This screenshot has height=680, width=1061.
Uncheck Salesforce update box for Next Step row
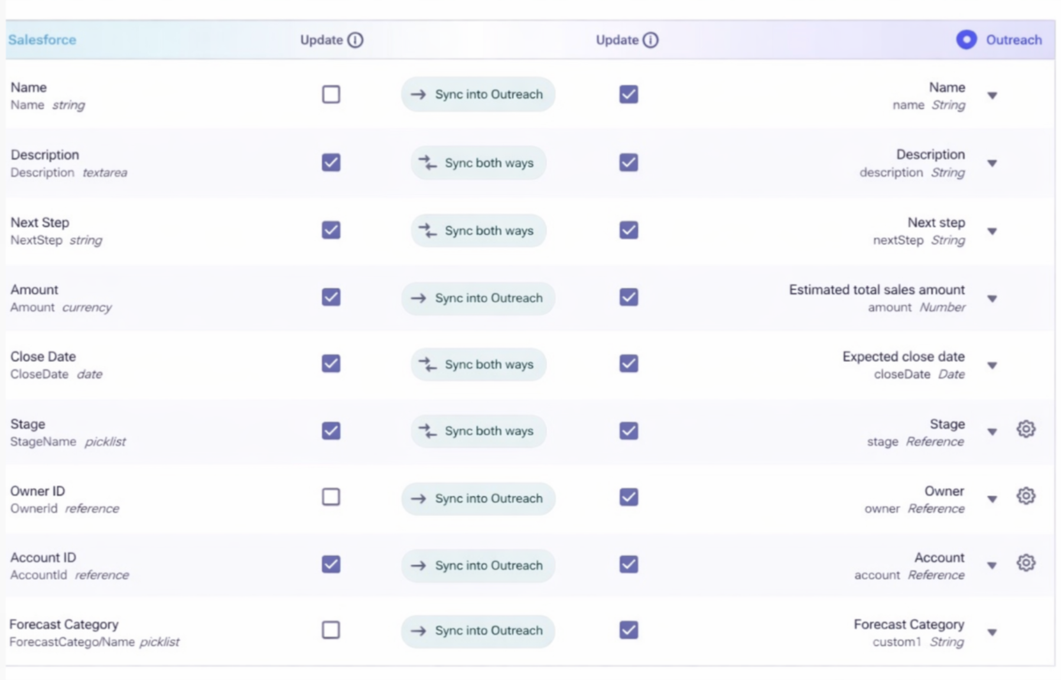(331, 230)
